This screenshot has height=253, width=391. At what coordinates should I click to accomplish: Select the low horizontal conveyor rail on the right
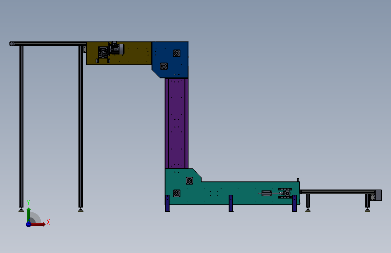337,192
